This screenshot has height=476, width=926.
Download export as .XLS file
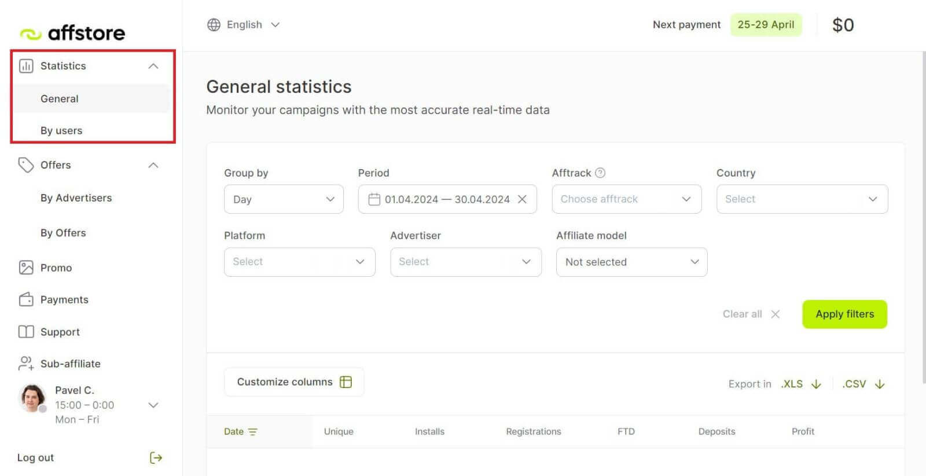(801, 384)
